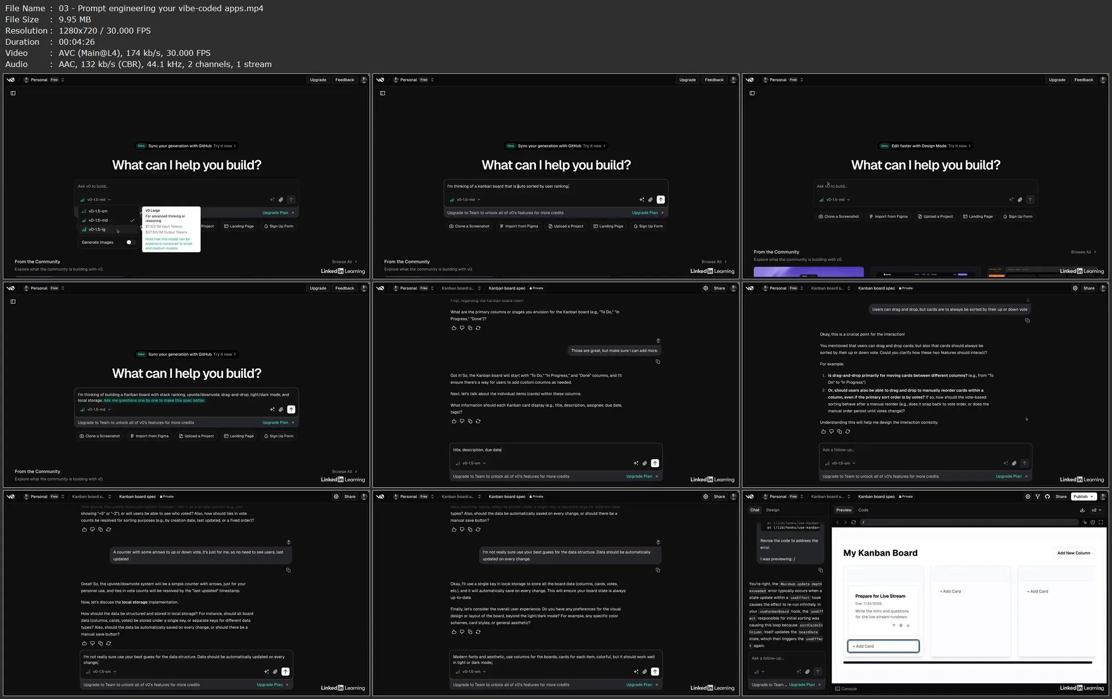1112x699 pixels.
Task: Refresh the Kanban board preview
Action: 853,522
